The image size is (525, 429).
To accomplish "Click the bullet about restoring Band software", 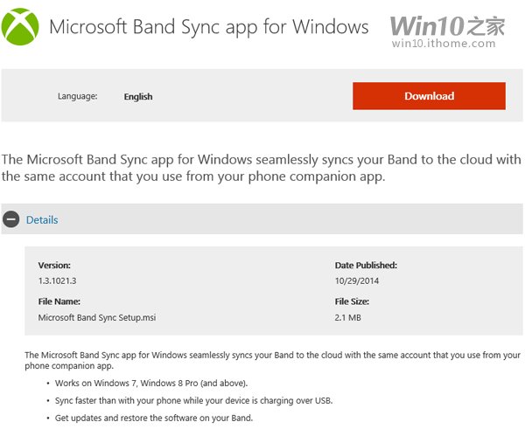I will [154, 418].
